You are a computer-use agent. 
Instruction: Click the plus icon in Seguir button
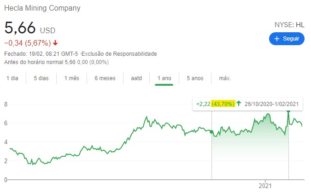tap(277, 39)
